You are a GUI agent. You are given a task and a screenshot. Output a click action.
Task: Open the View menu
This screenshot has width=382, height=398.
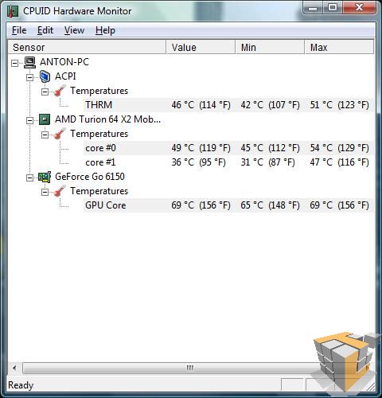pos(74,30)
